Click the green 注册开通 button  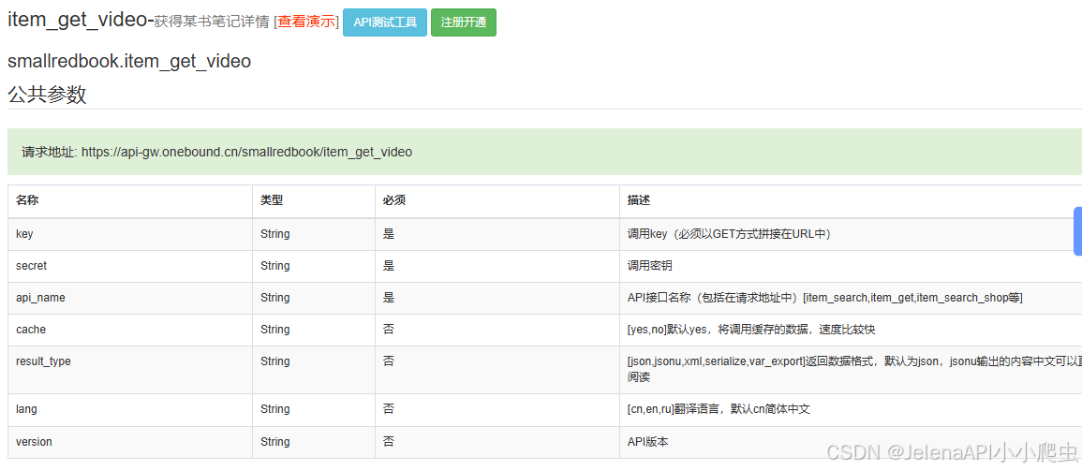tap(464, 22)
